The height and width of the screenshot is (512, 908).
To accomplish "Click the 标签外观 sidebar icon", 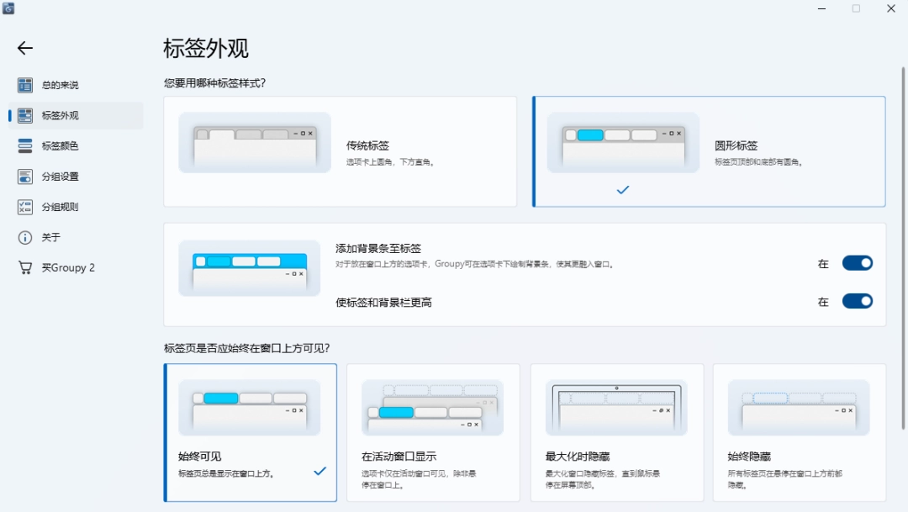I will point(25,116).
